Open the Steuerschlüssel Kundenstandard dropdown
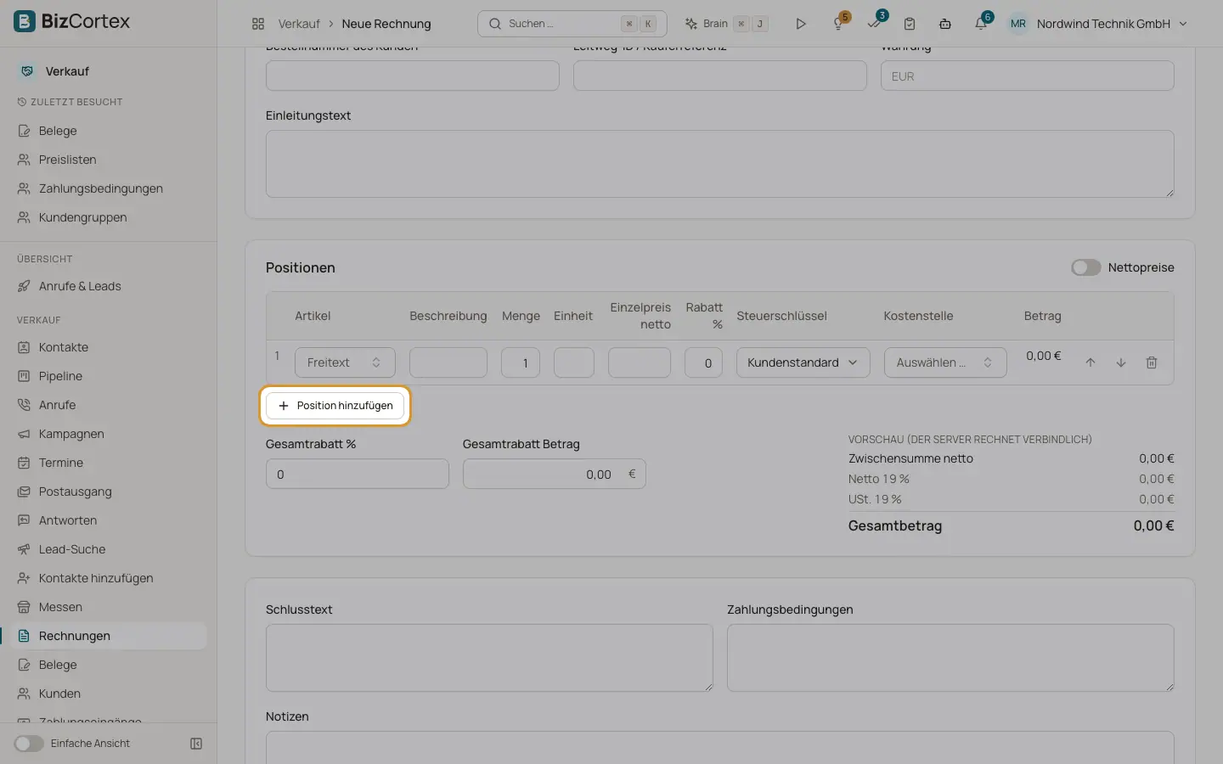The image size is (1223, 764). (x=803, y=362)
